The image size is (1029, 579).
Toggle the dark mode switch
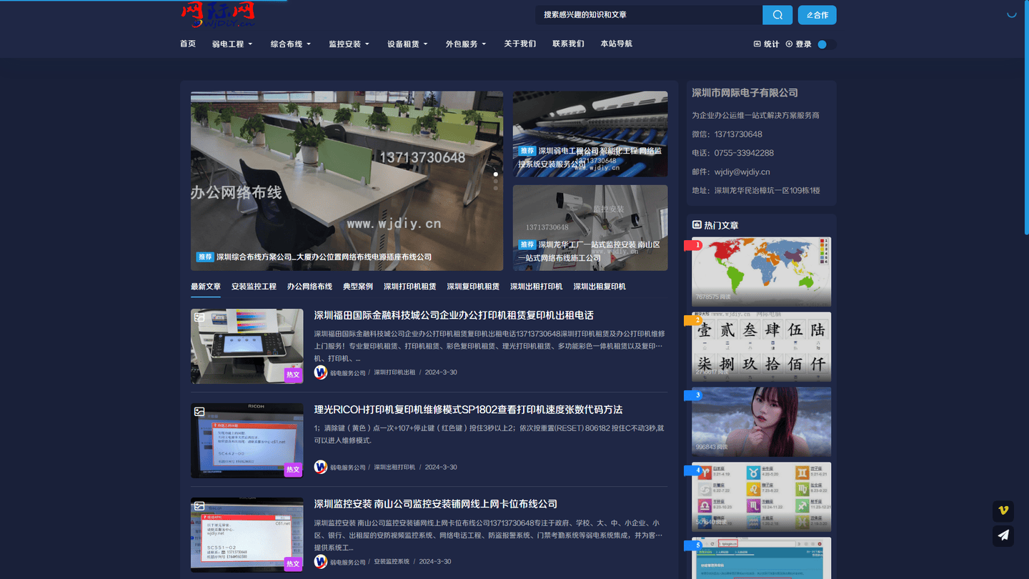(x=827, y=44)
